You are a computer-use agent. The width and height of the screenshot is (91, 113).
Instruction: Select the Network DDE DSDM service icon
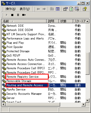pos(4,30)
